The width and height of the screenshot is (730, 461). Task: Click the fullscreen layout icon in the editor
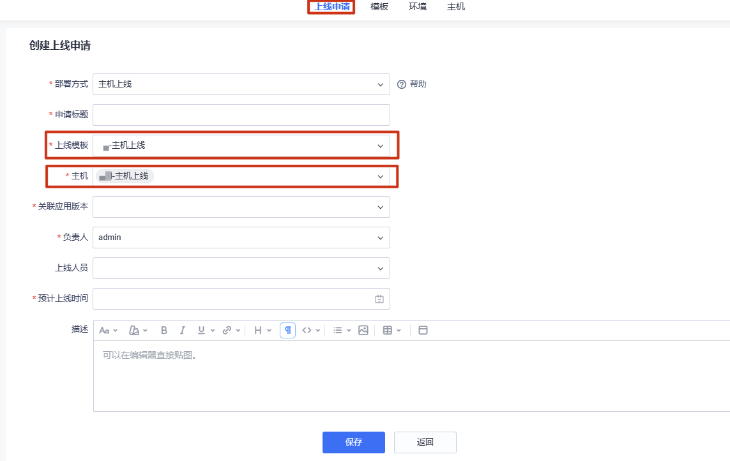point(423,330)
